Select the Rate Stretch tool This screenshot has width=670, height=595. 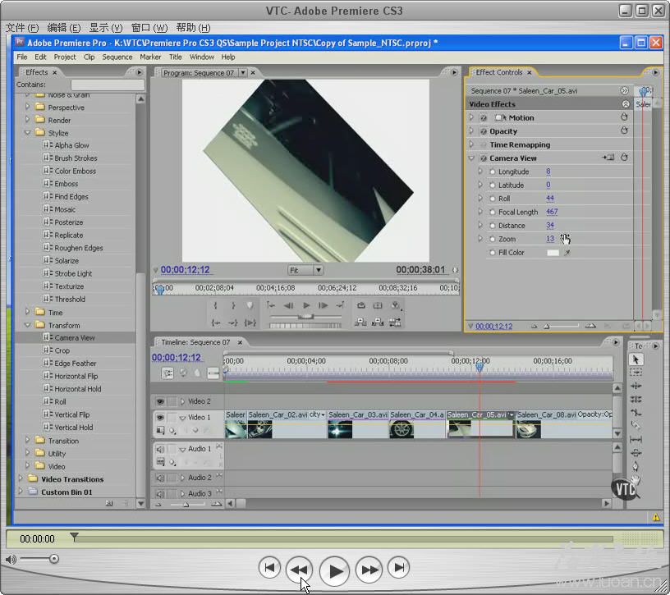(x=636, y=413)
